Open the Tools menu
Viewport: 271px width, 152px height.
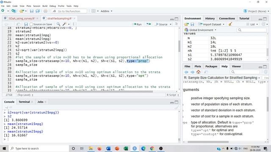[69, 6]
